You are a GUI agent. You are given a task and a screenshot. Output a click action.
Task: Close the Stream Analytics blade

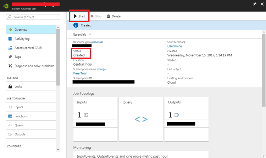point(262,4)
